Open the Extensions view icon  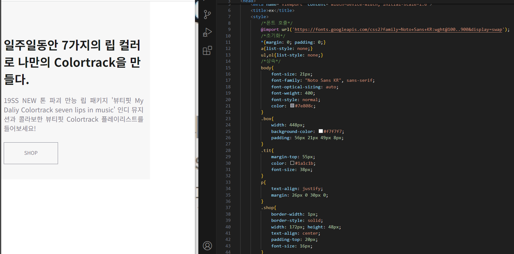[207, 50]
